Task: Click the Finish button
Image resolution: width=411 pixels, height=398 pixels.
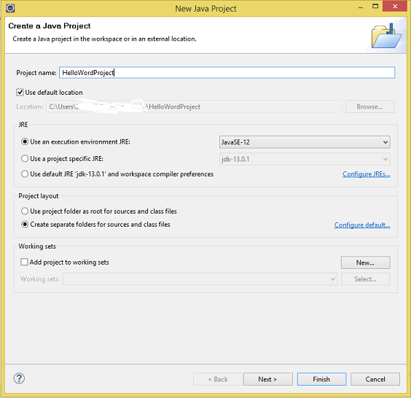Action: [x=321, y=379]
